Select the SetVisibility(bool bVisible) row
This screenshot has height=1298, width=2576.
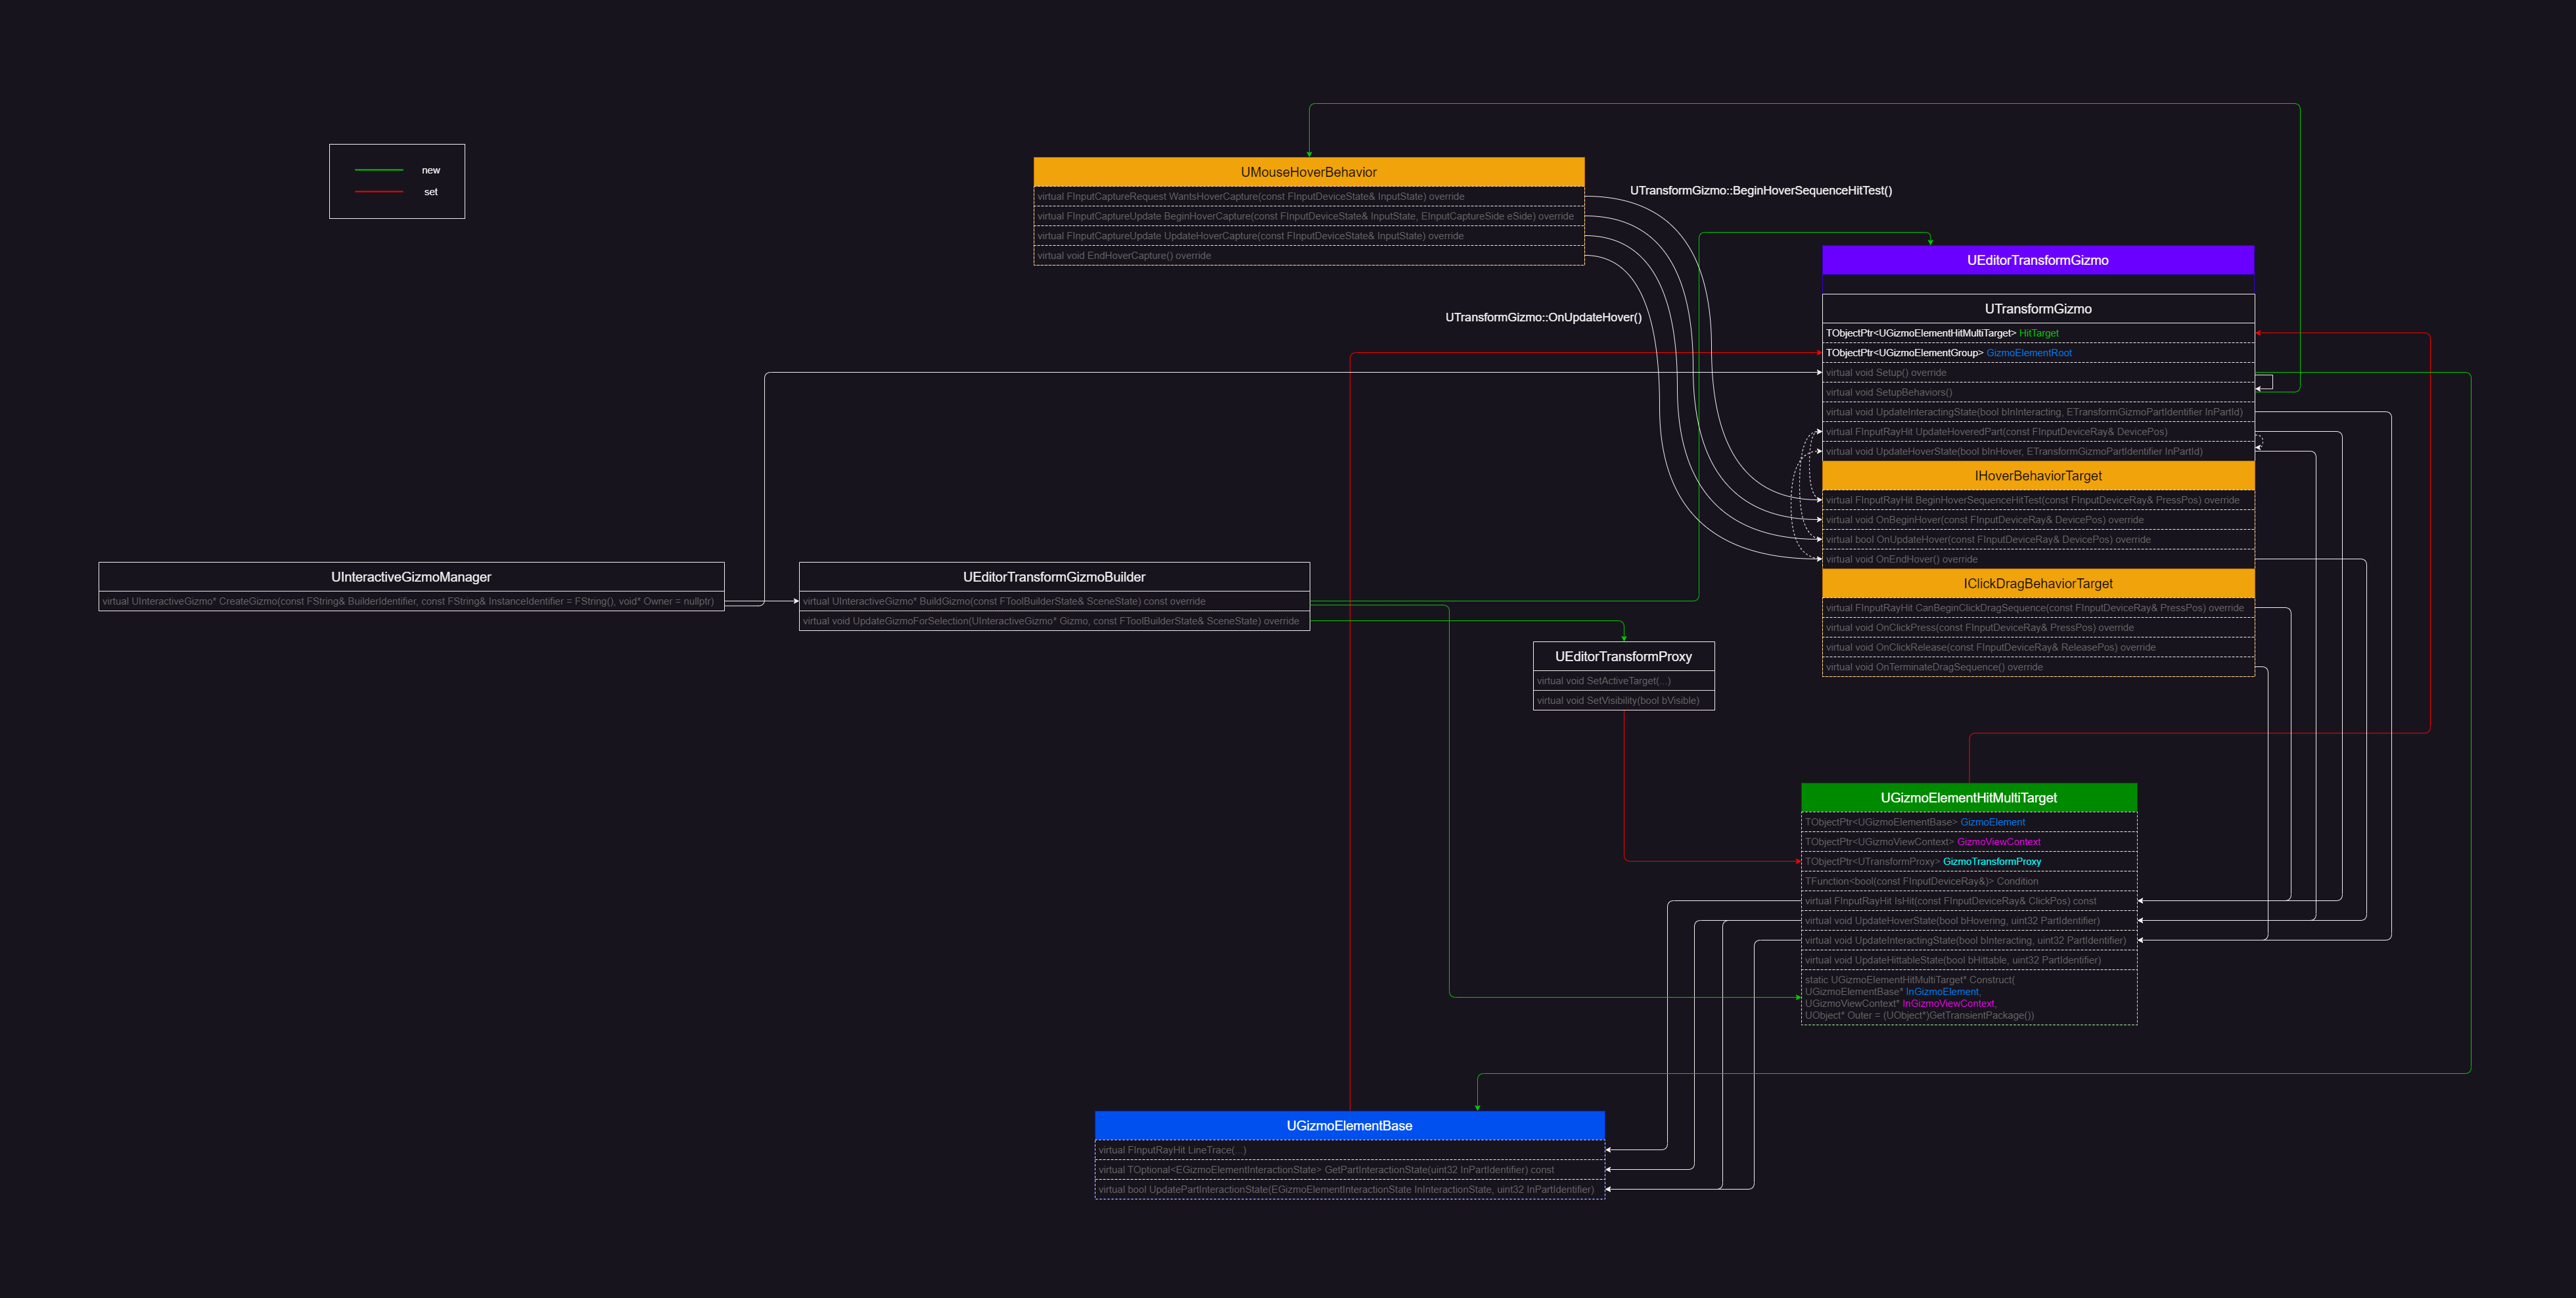coord(1617,701)
